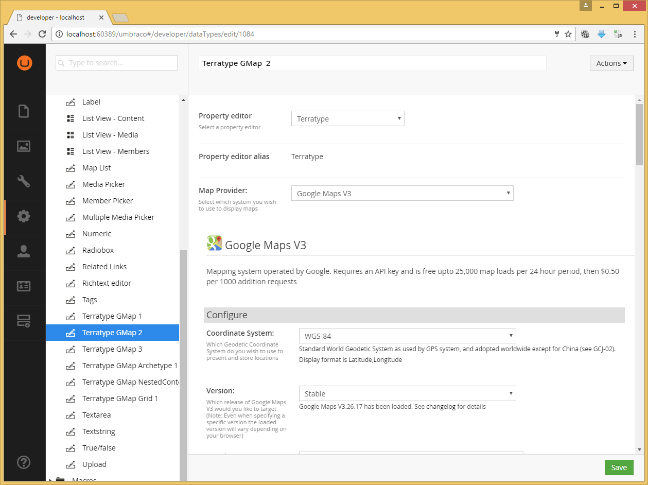Open the Property editor dropdown
Screen dimensions: 648x485
tap(348, 118)
